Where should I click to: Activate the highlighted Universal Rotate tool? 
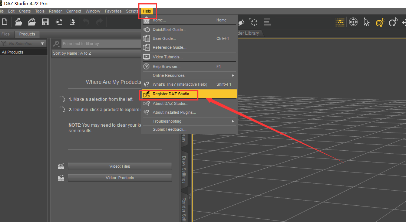(379, 23)
